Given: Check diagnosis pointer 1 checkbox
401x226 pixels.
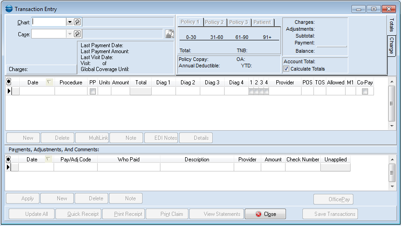Looking at the screenshot, I should pos(251,91).
